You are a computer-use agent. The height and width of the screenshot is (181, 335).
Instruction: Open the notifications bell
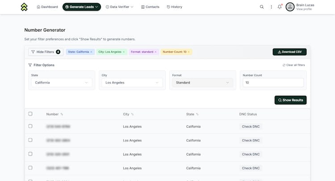tap(280, 7)
